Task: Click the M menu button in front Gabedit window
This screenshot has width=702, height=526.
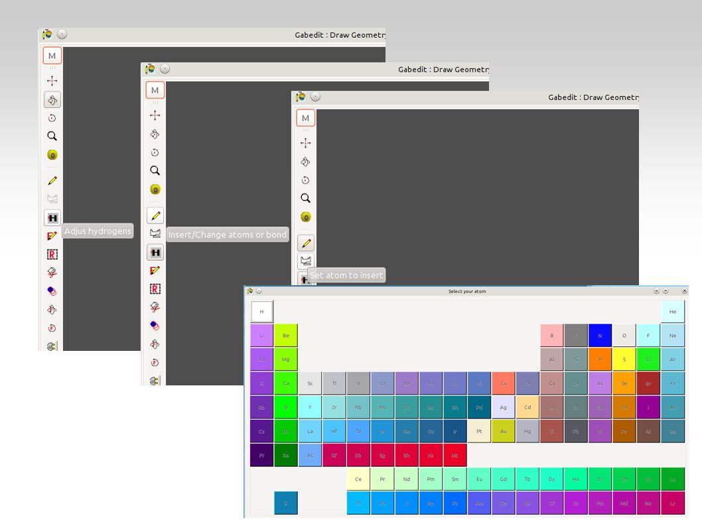Action: coord(305,118)
